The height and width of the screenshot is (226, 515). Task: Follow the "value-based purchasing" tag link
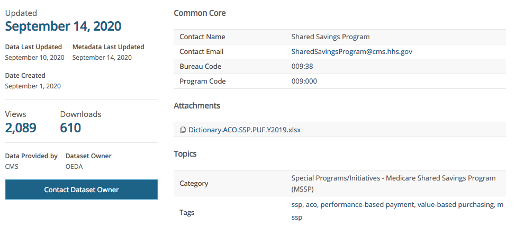pyautogui.click(x=456, y=204)
